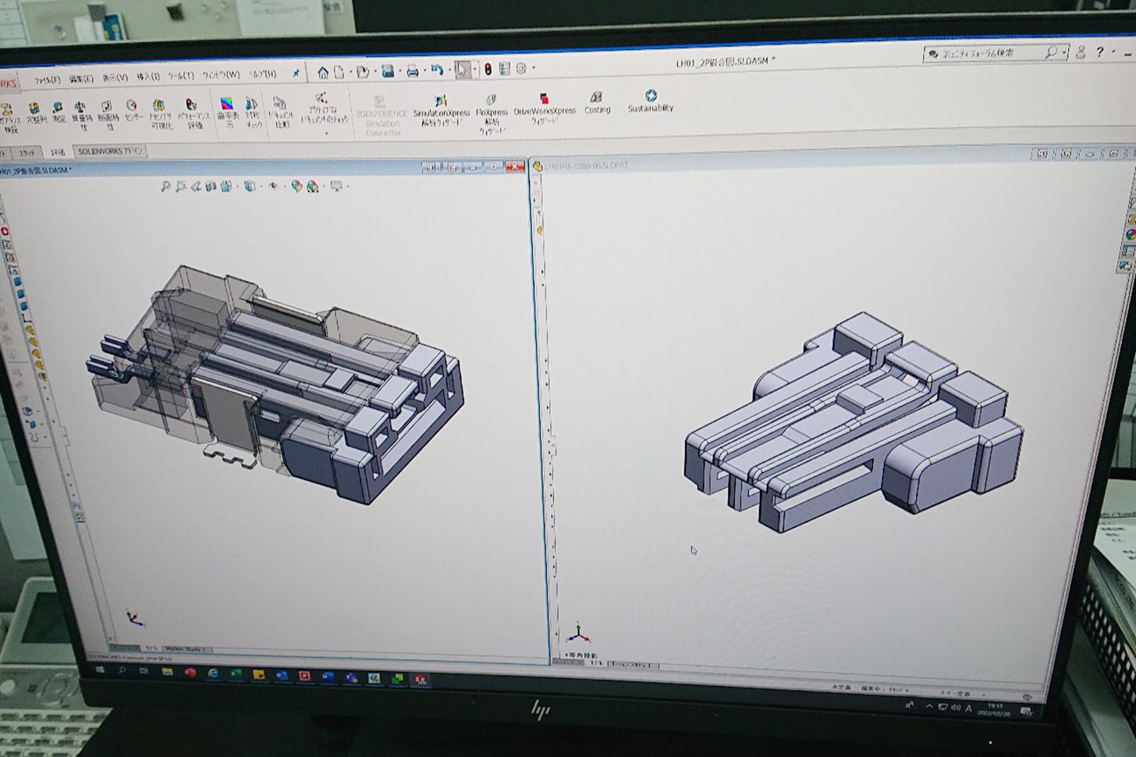Image resolution: width=1136 pixels, height=757 pixels.
Task: Click the Rebuild traffic light icon
Action: click(488, 69)
